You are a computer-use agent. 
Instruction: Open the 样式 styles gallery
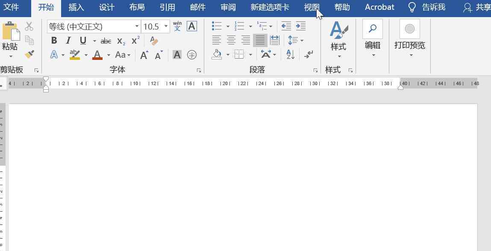coord(338,40)
